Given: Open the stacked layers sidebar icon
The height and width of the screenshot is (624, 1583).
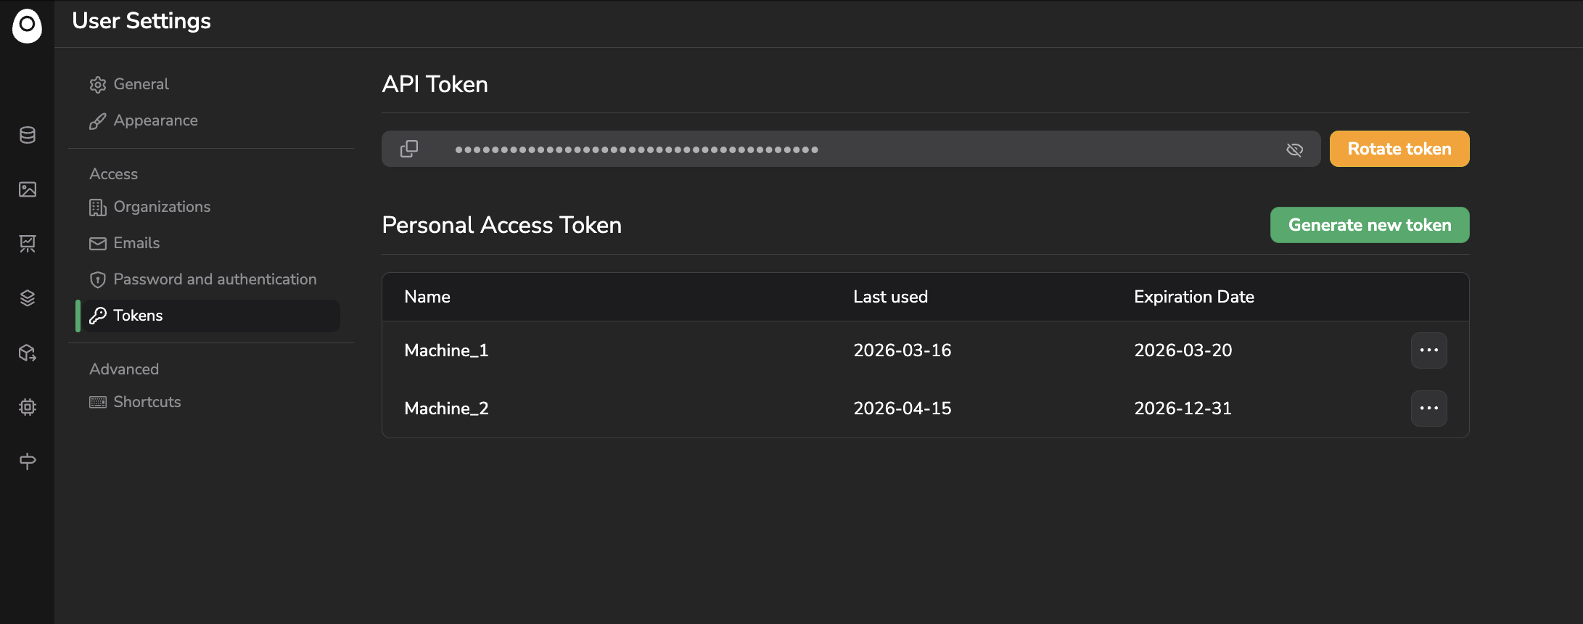Looking at the screenshot, I should (x=28, y=298).
